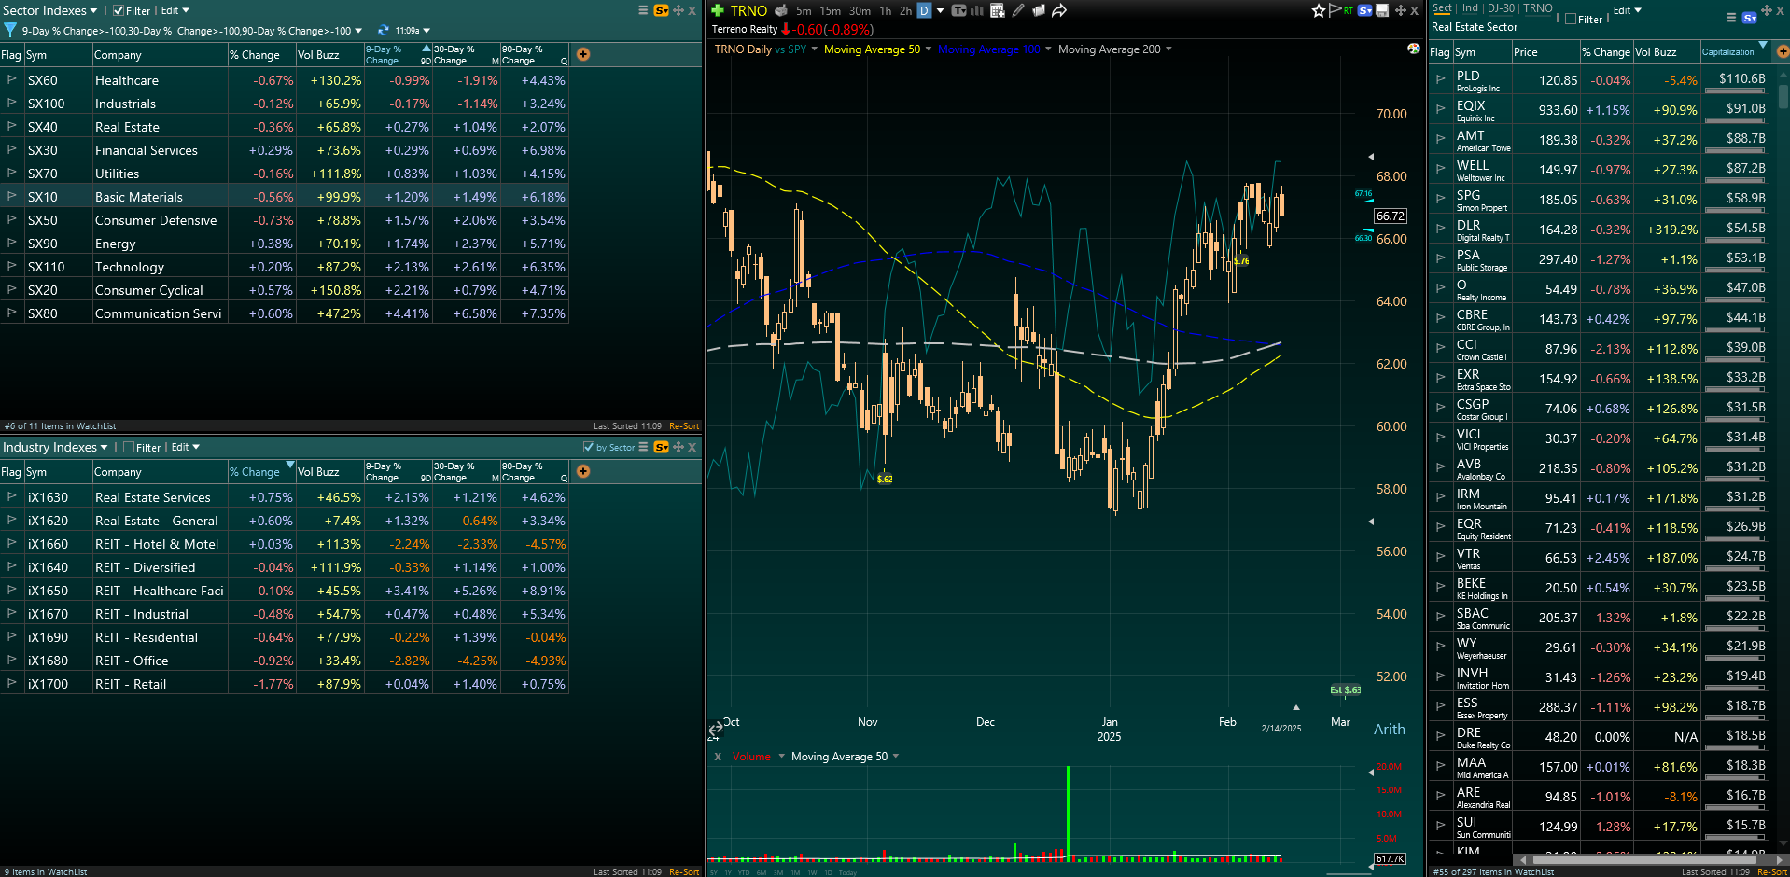Click the blue S symbol-link icon on chart

tap(1365, 10)
